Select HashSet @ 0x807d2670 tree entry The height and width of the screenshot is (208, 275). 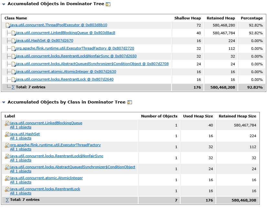44,40
